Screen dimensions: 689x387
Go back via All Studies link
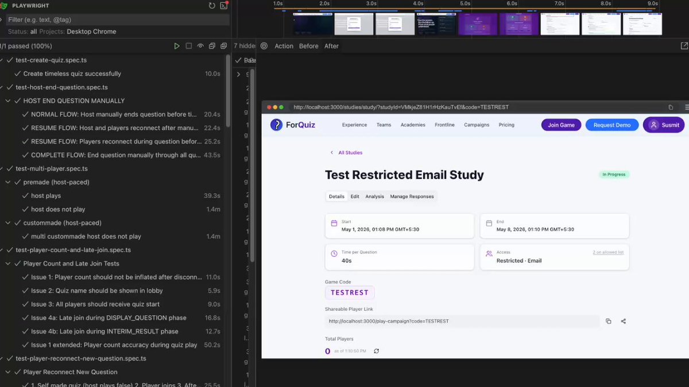[x=350, y=153]
